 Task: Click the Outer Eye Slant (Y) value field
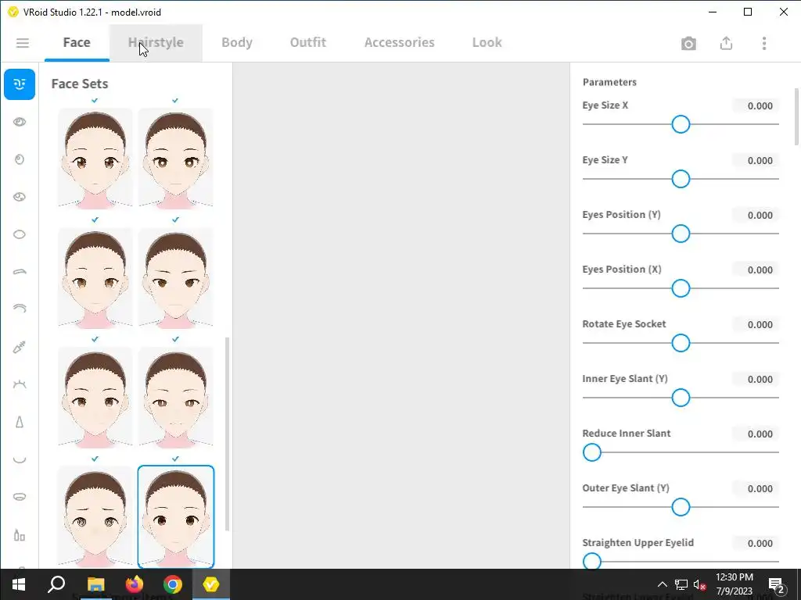tap(756, 488)
